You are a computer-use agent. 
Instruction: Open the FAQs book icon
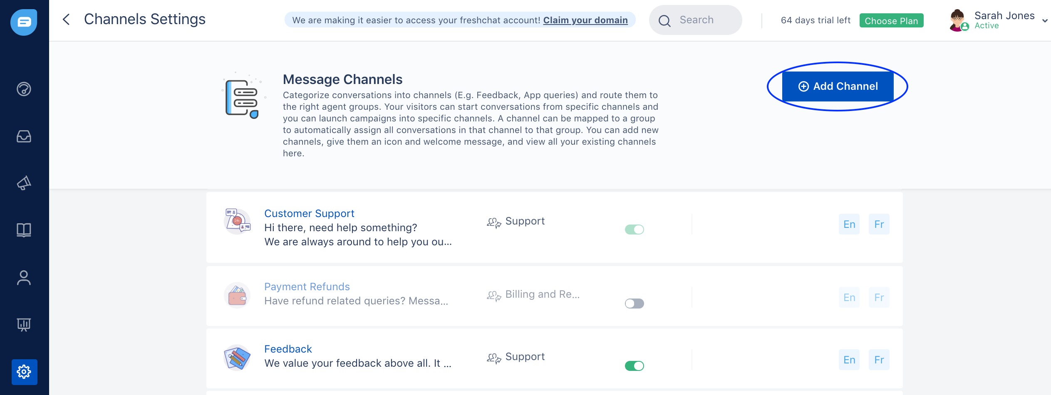click(24, 230)
